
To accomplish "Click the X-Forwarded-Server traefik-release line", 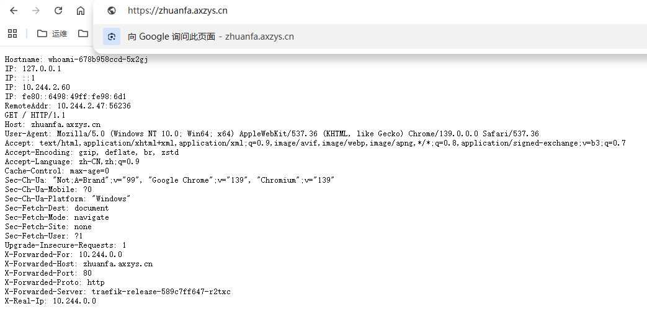I will pos(118,292).
